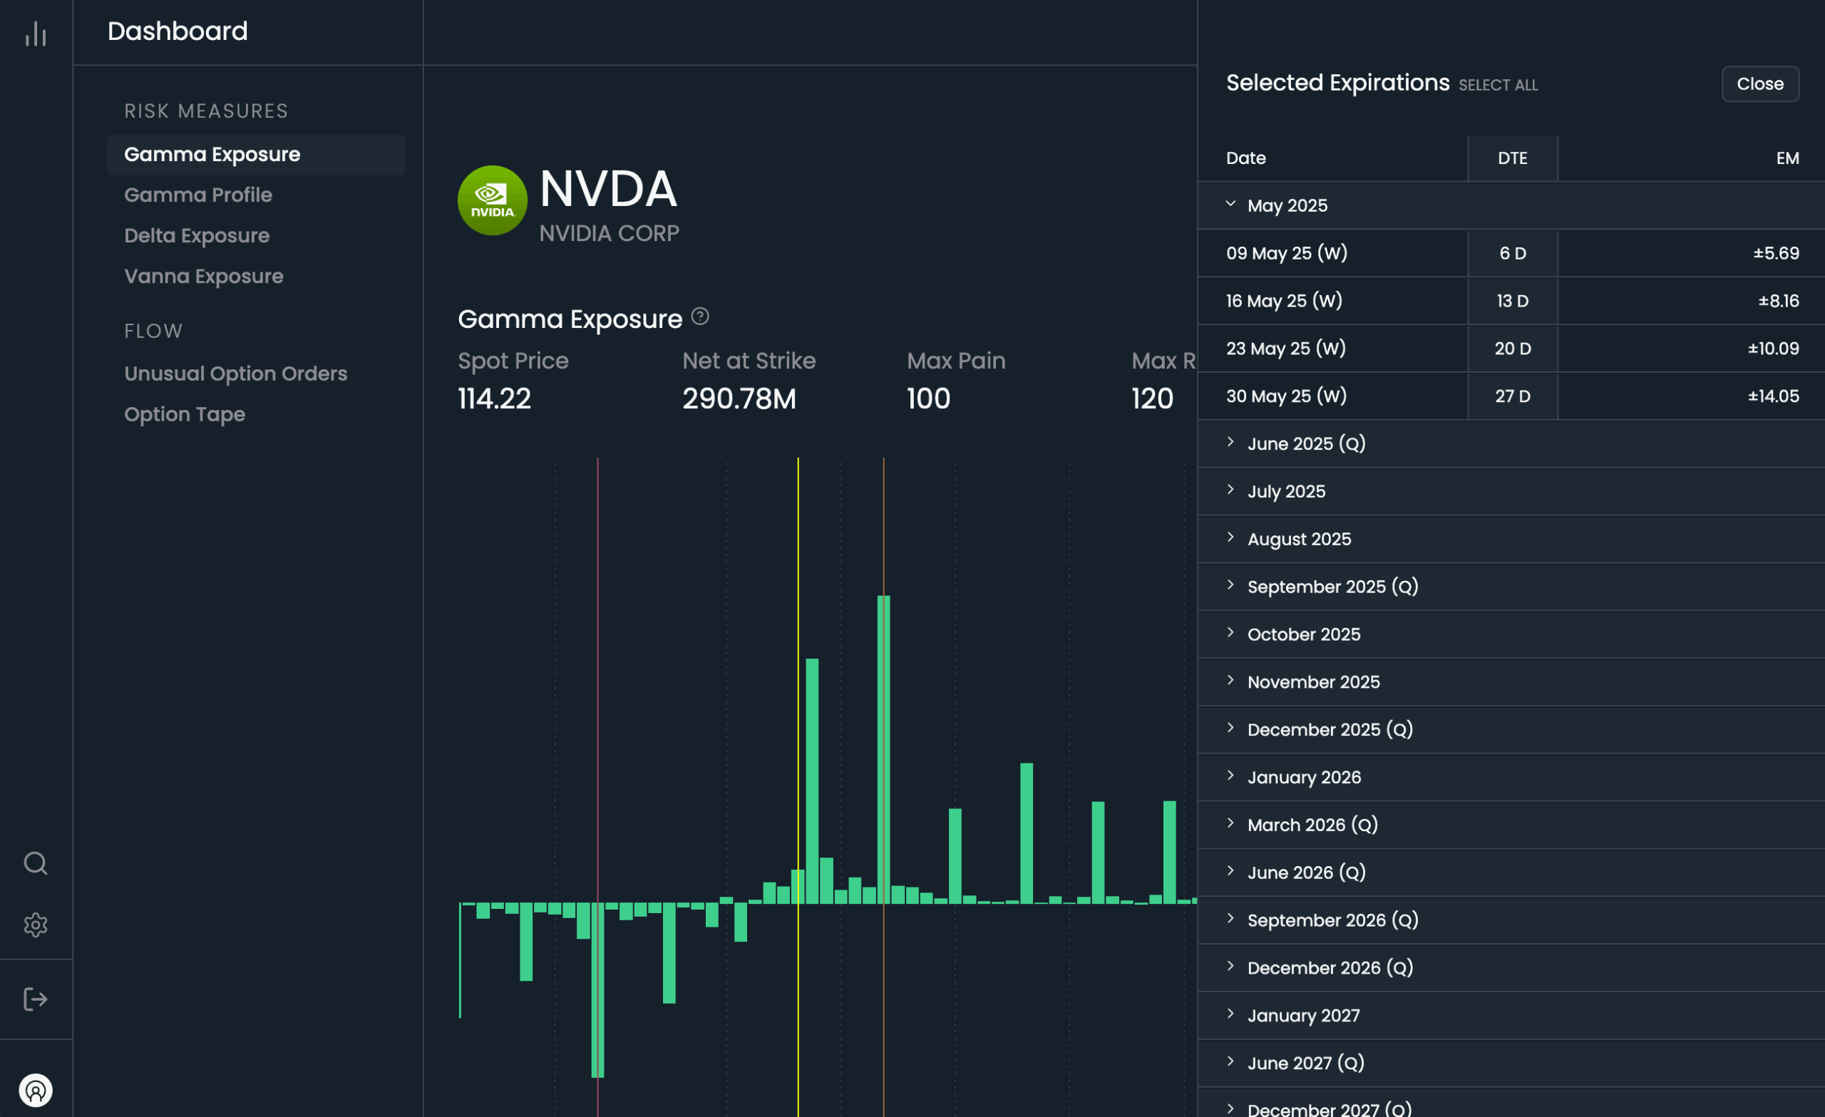Screen dimensions: 1825x1117
Task: Click the 20 D days-to-expiry cell
Action: click(1513, 348)
